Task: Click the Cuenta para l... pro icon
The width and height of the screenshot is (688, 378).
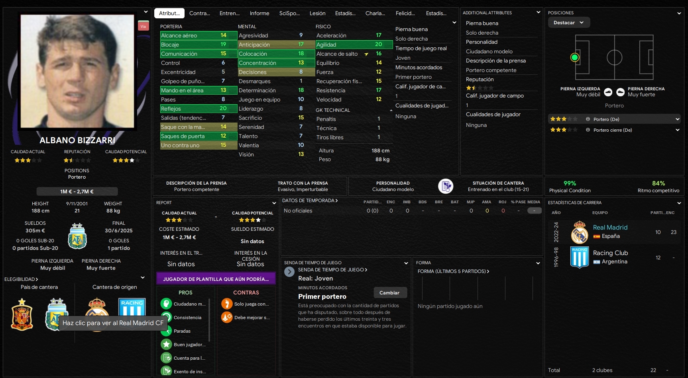Action: pyautogui.click(x=166, y=358)
